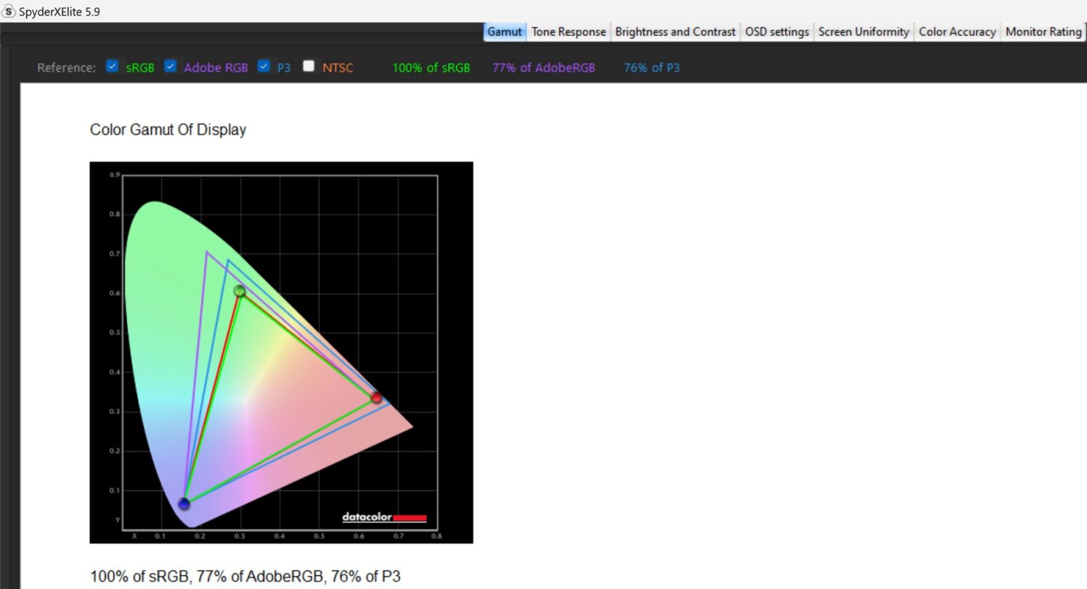Viewport: 1087px width, 589px height.
Task: Click the green primary marker on gamut chart
Action: click(239, 291)
